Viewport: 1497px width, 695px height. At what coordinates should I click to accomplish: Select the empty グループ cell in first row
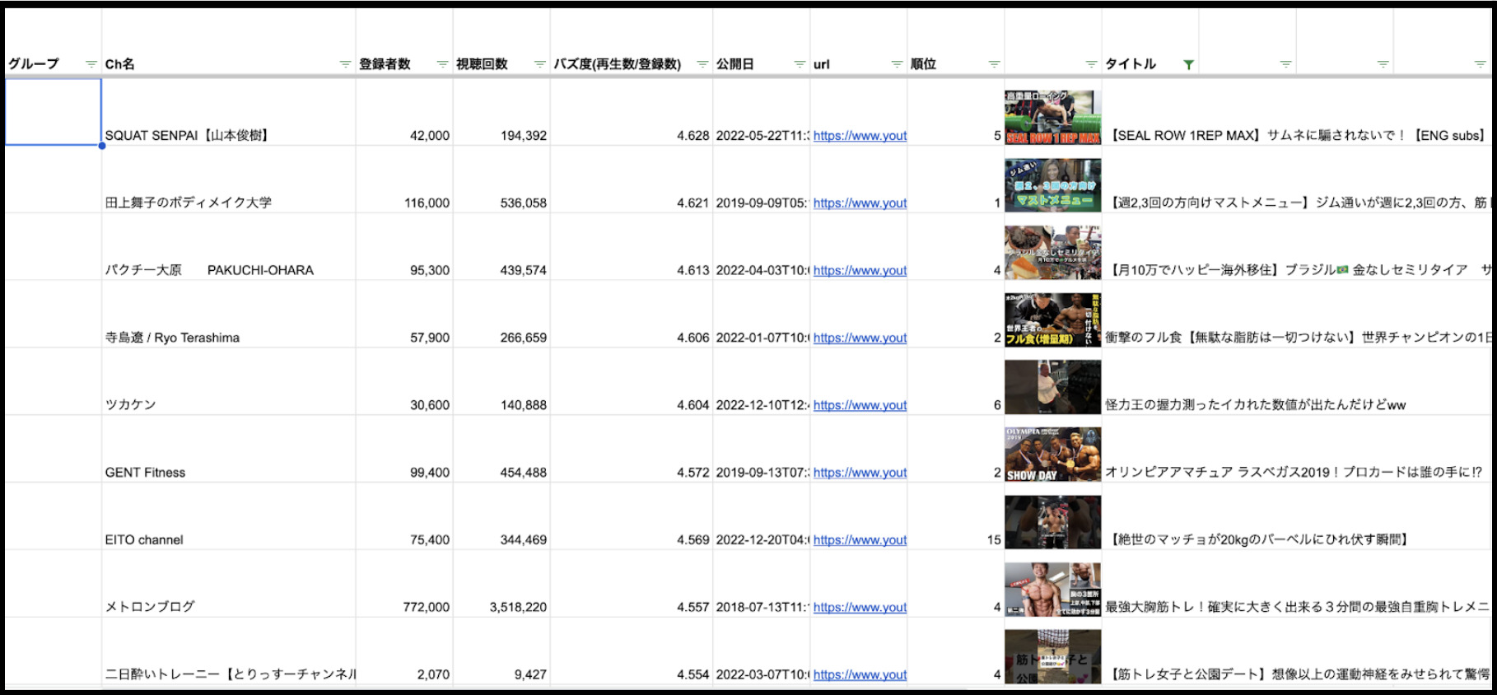tap(53, 112)
